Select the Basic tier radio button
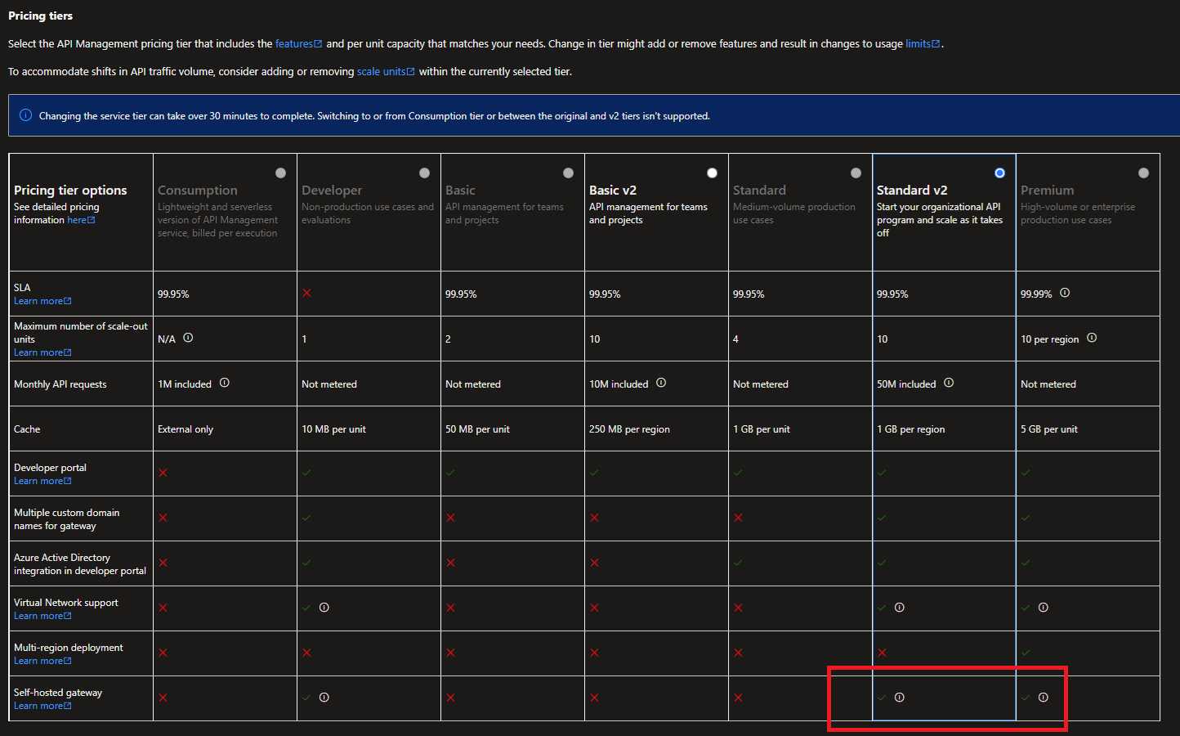1180x736 pixels. tap(568, 173)
